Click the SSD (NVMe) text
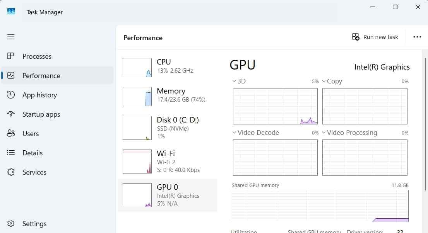 [x=173, y=129]
